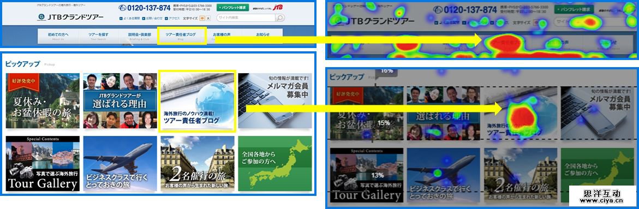Open 選ばれる理由 banner in plain view
The height and width of the screenshot is (209, 639).
pos(120,100)
